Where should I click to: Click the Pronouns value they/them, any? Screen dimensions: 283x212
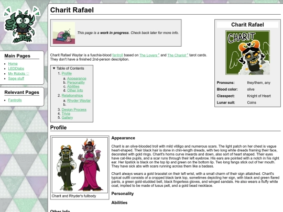coord(259,83)
